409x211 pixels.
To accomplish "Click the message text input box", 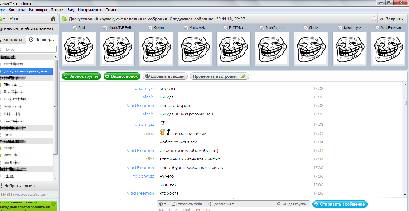I will tap(234, 209).
